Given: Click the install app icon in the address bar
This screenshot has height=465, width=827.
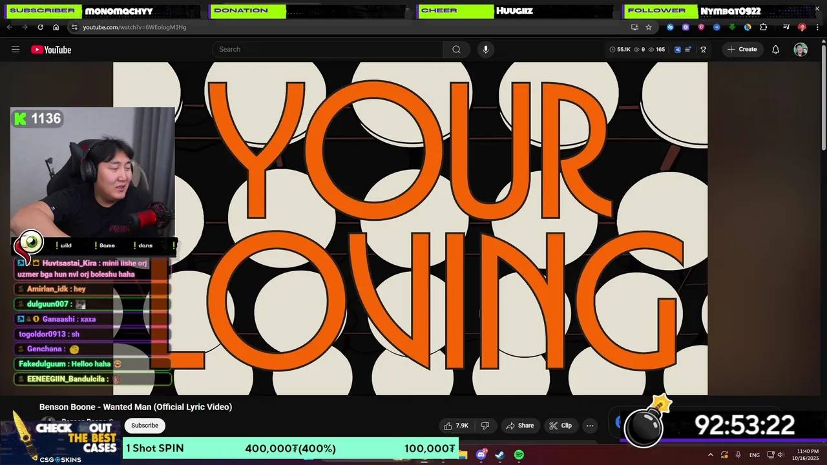Looking at the screenshot, I should 634,27.
